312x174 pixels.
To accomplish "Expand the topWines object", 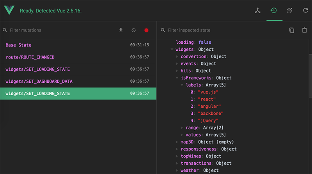I will [177, 156].
